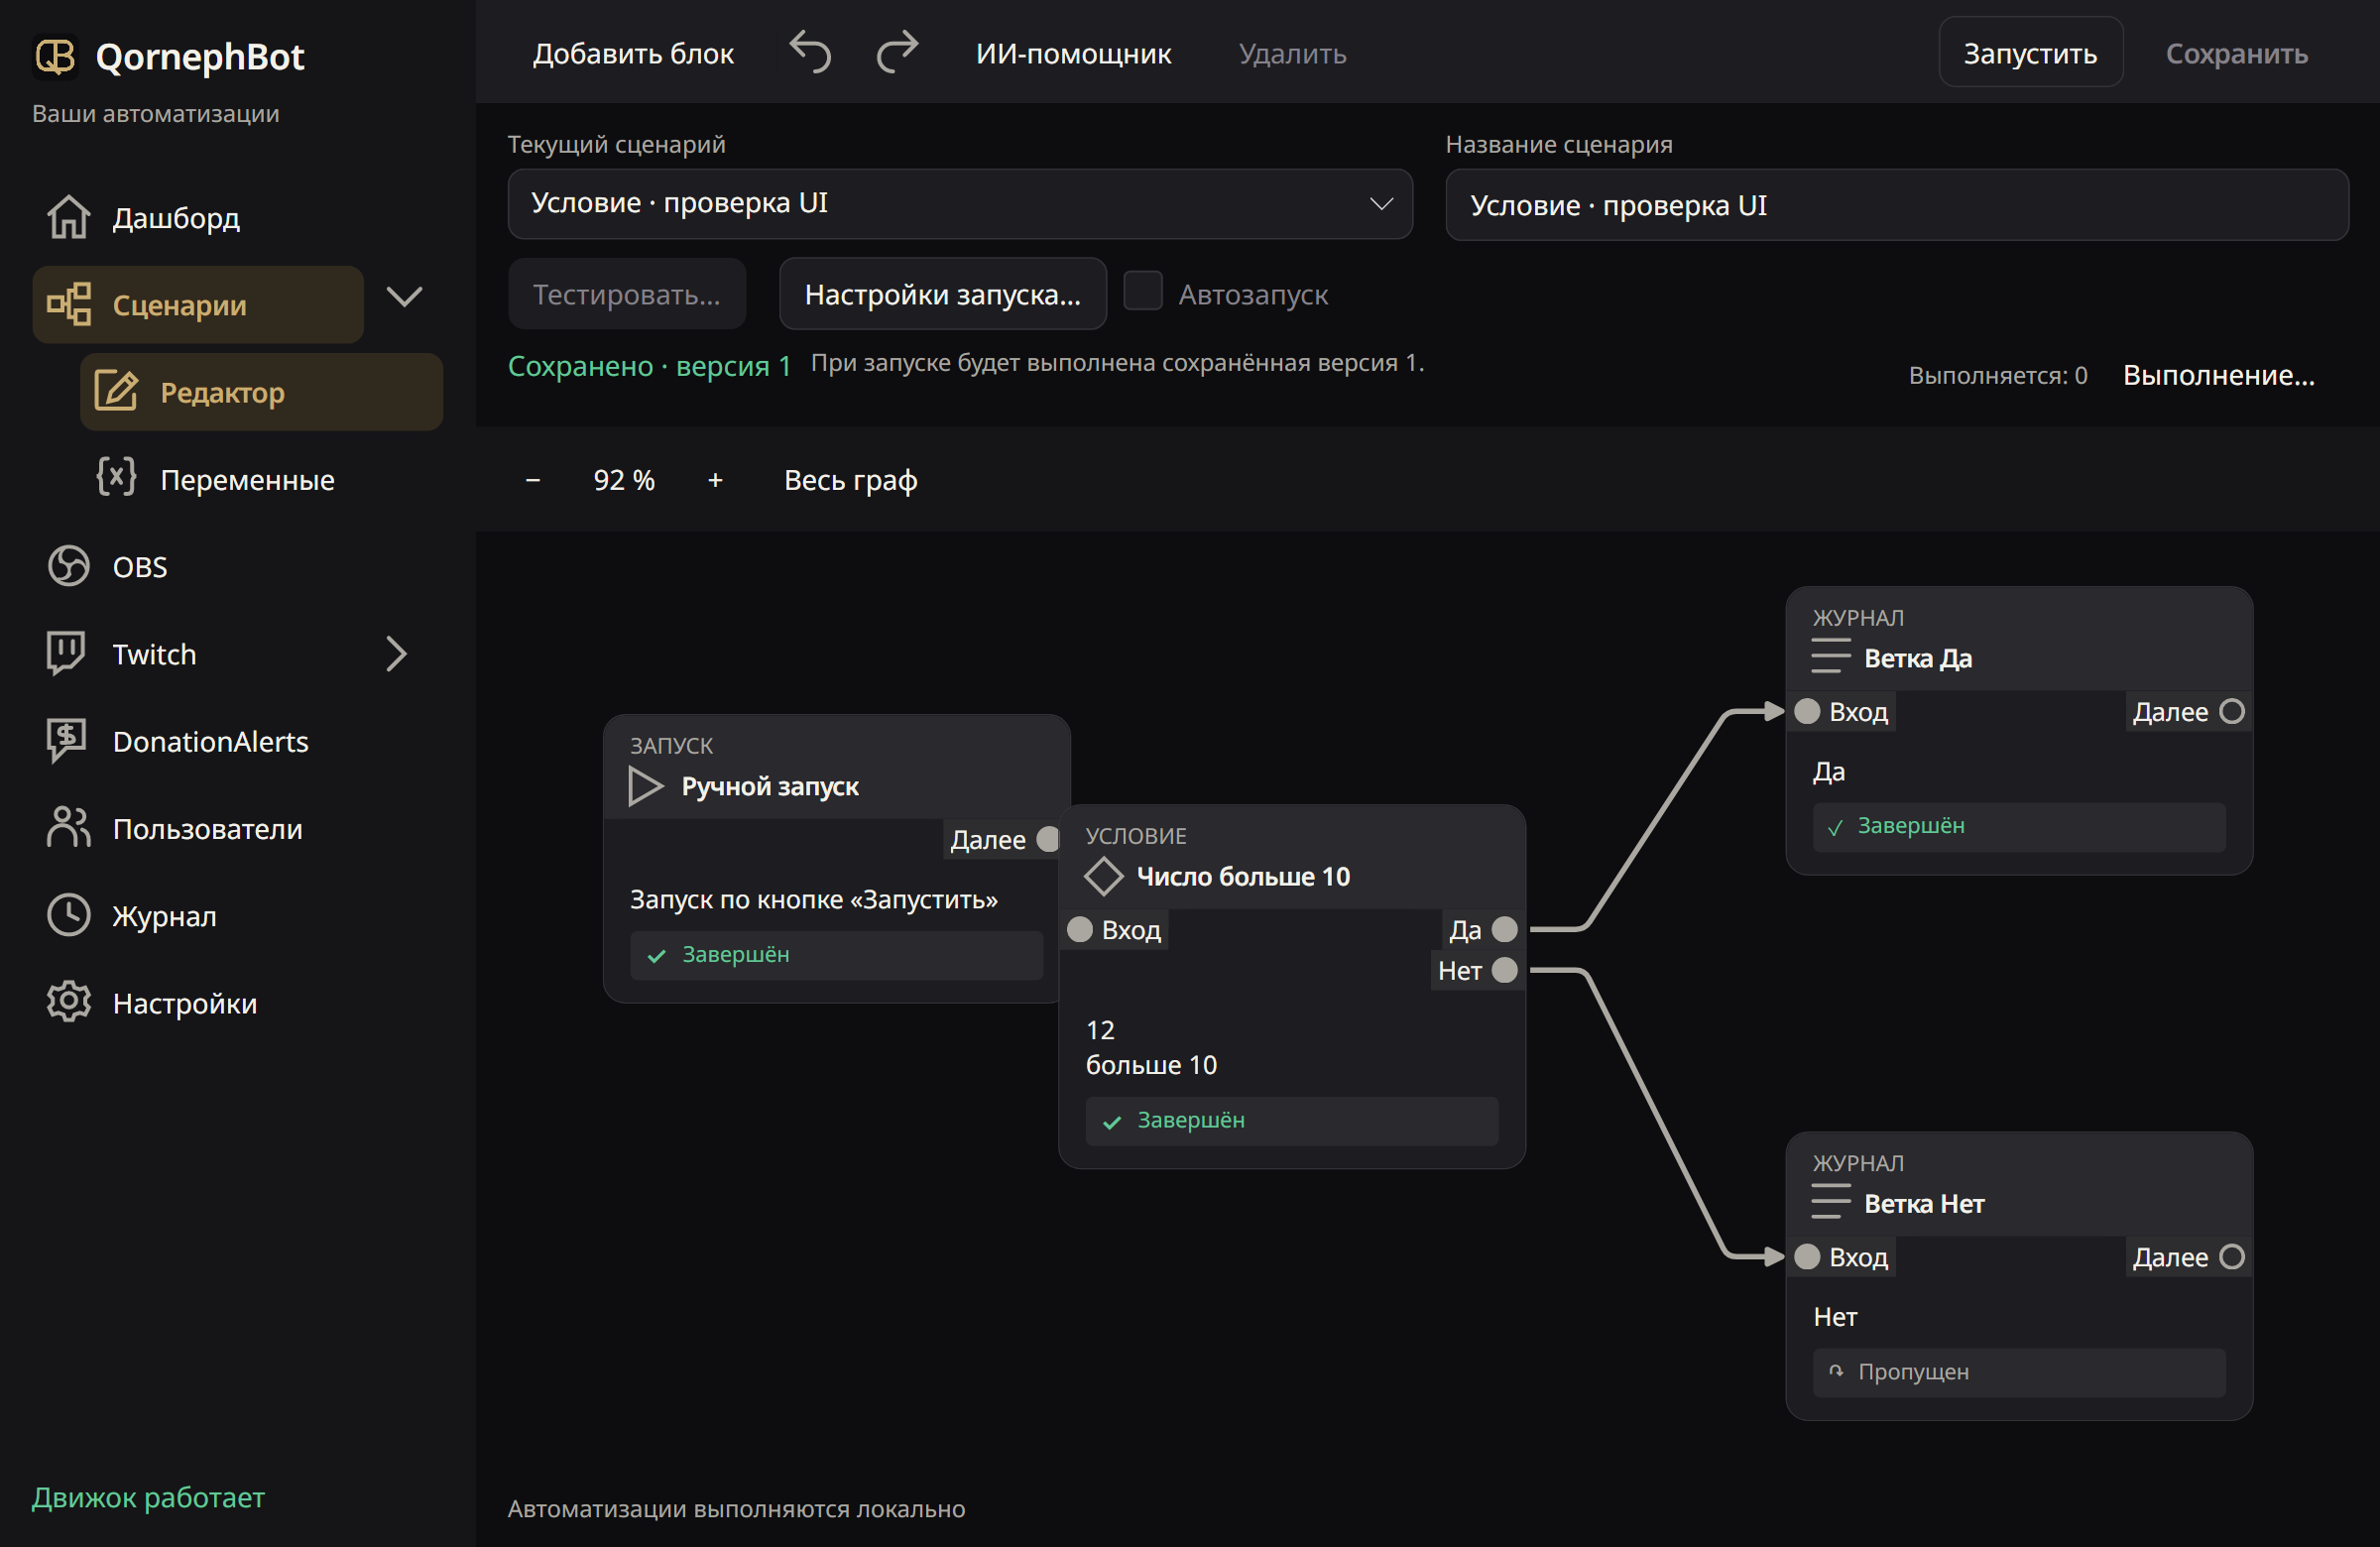
Task: Click Добавить блок button
Action: (x=633, y=53)
